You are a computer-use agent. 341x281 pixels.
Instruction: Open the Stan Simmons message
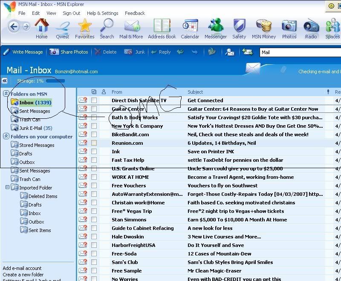coord(209,220)
